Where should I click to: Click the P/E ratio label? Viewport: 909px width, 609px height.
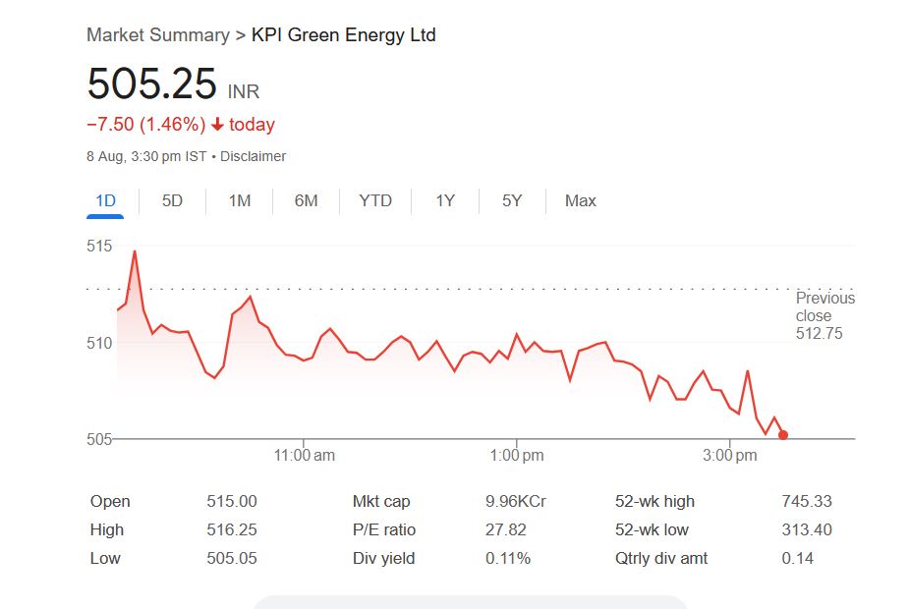[x=384, y=530]
